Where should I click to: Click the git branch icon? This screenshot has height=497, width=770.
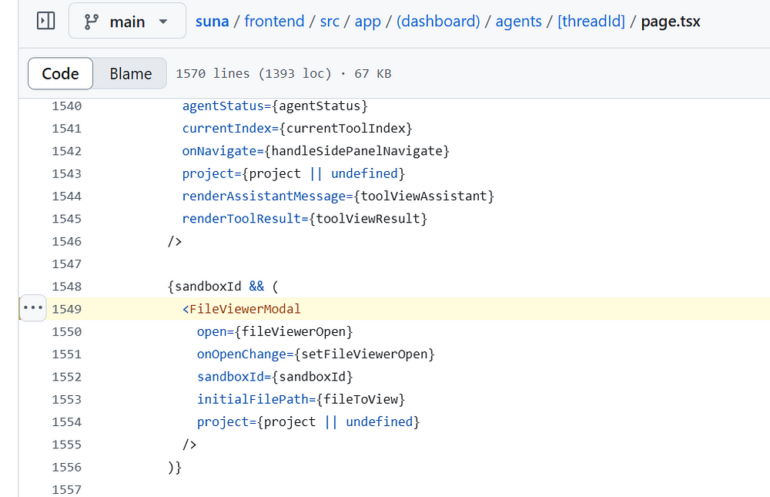[x=91, y=22]
